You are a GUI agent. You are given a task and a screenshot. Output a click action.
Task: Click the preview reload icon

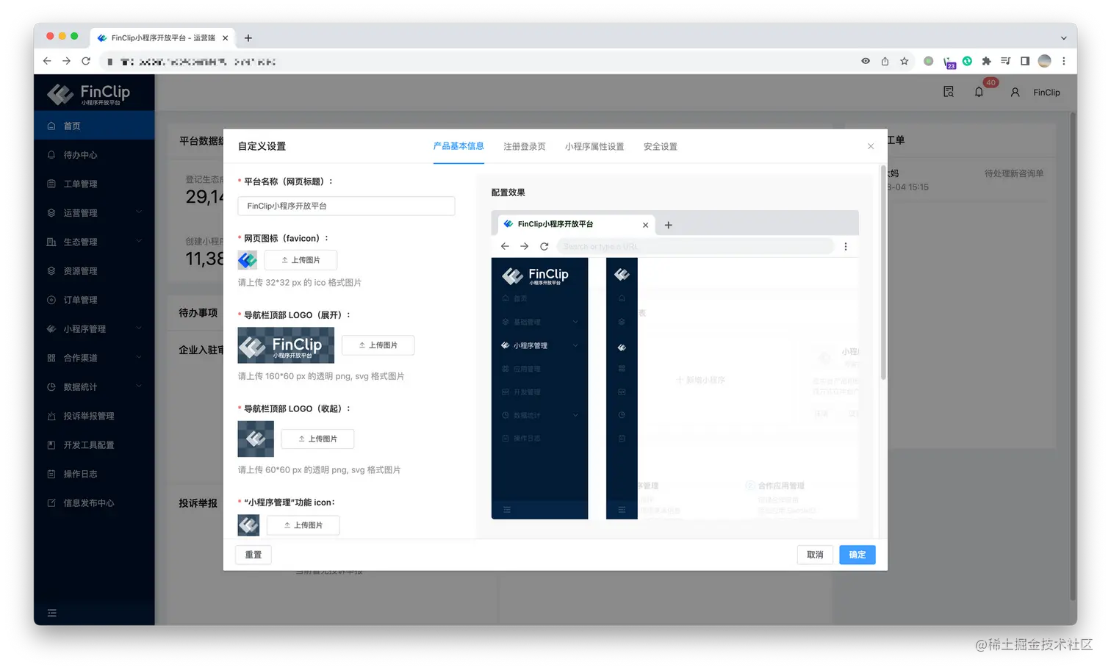[x=544, y=246]
